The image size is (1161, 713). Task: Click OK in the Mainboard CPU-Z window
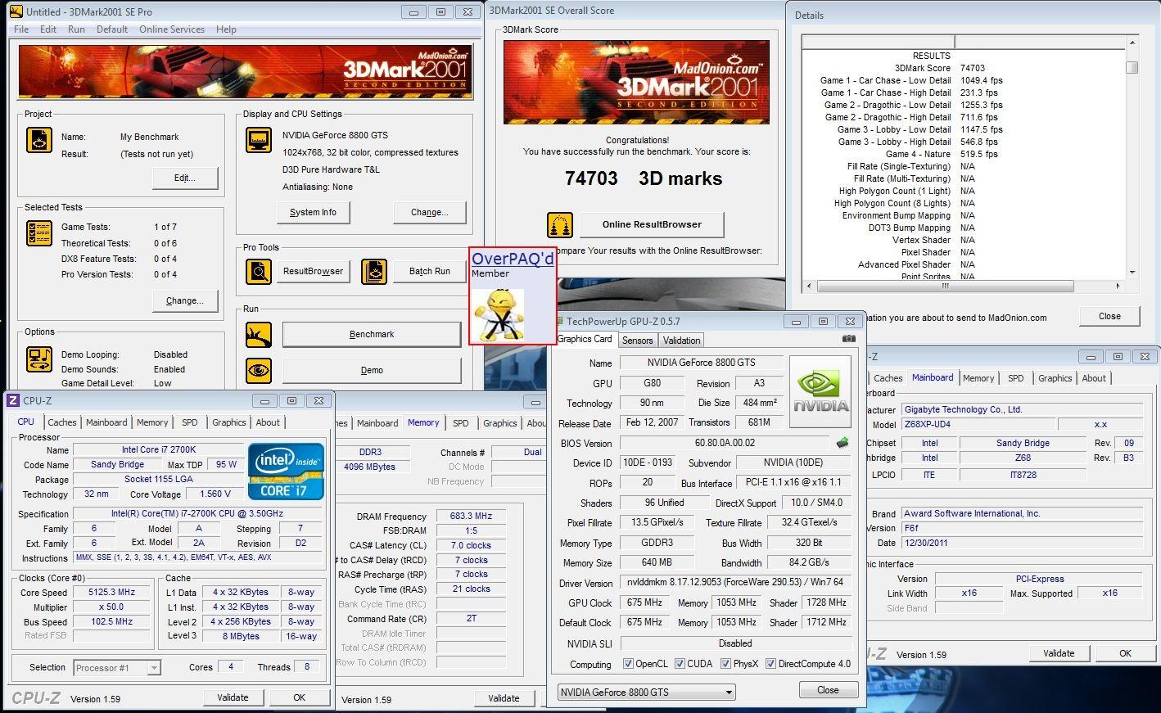click(x=1125, y=653)
